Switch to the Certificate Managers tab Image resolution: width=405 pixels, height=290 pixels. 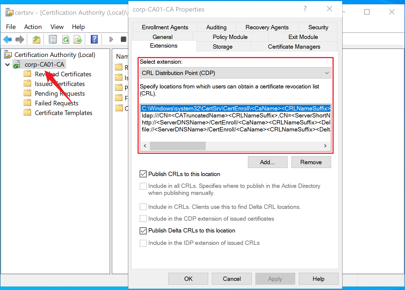point(294,46)
